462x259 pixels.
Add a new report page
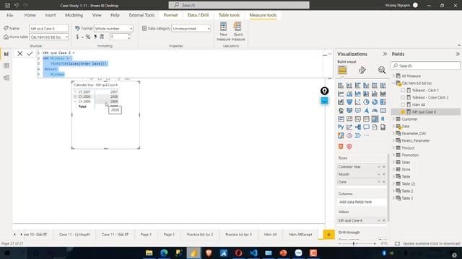coord(329,235)
